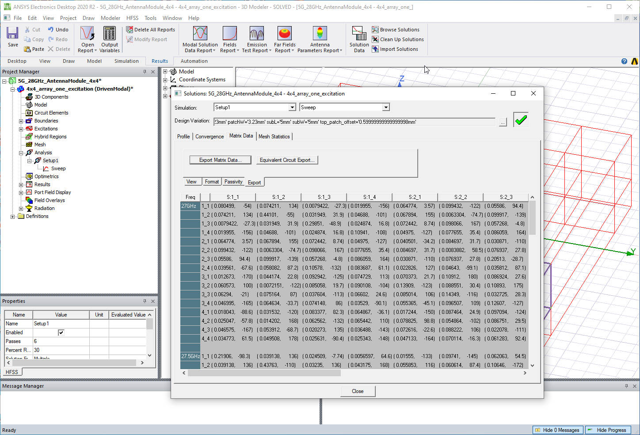Click the ANSYS logo icon in ribbon

click(x=635, y=61)
